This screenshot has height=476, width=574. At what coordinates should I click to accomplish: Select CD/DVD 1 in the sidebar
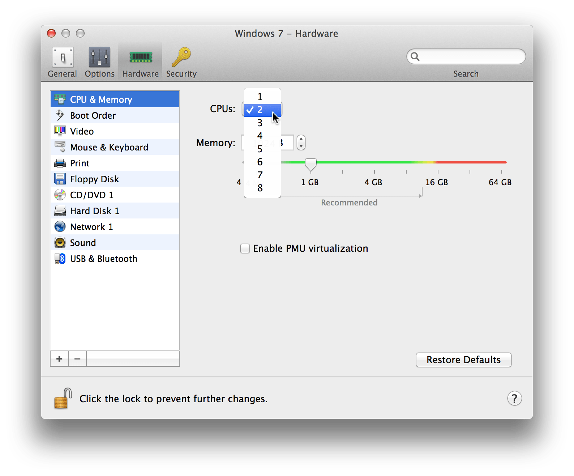[115, 195]
